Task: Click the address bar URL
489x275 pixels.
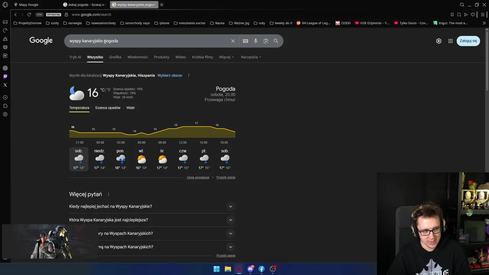Action: (x=91, y=15)
